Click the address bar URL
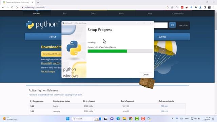 35,7
